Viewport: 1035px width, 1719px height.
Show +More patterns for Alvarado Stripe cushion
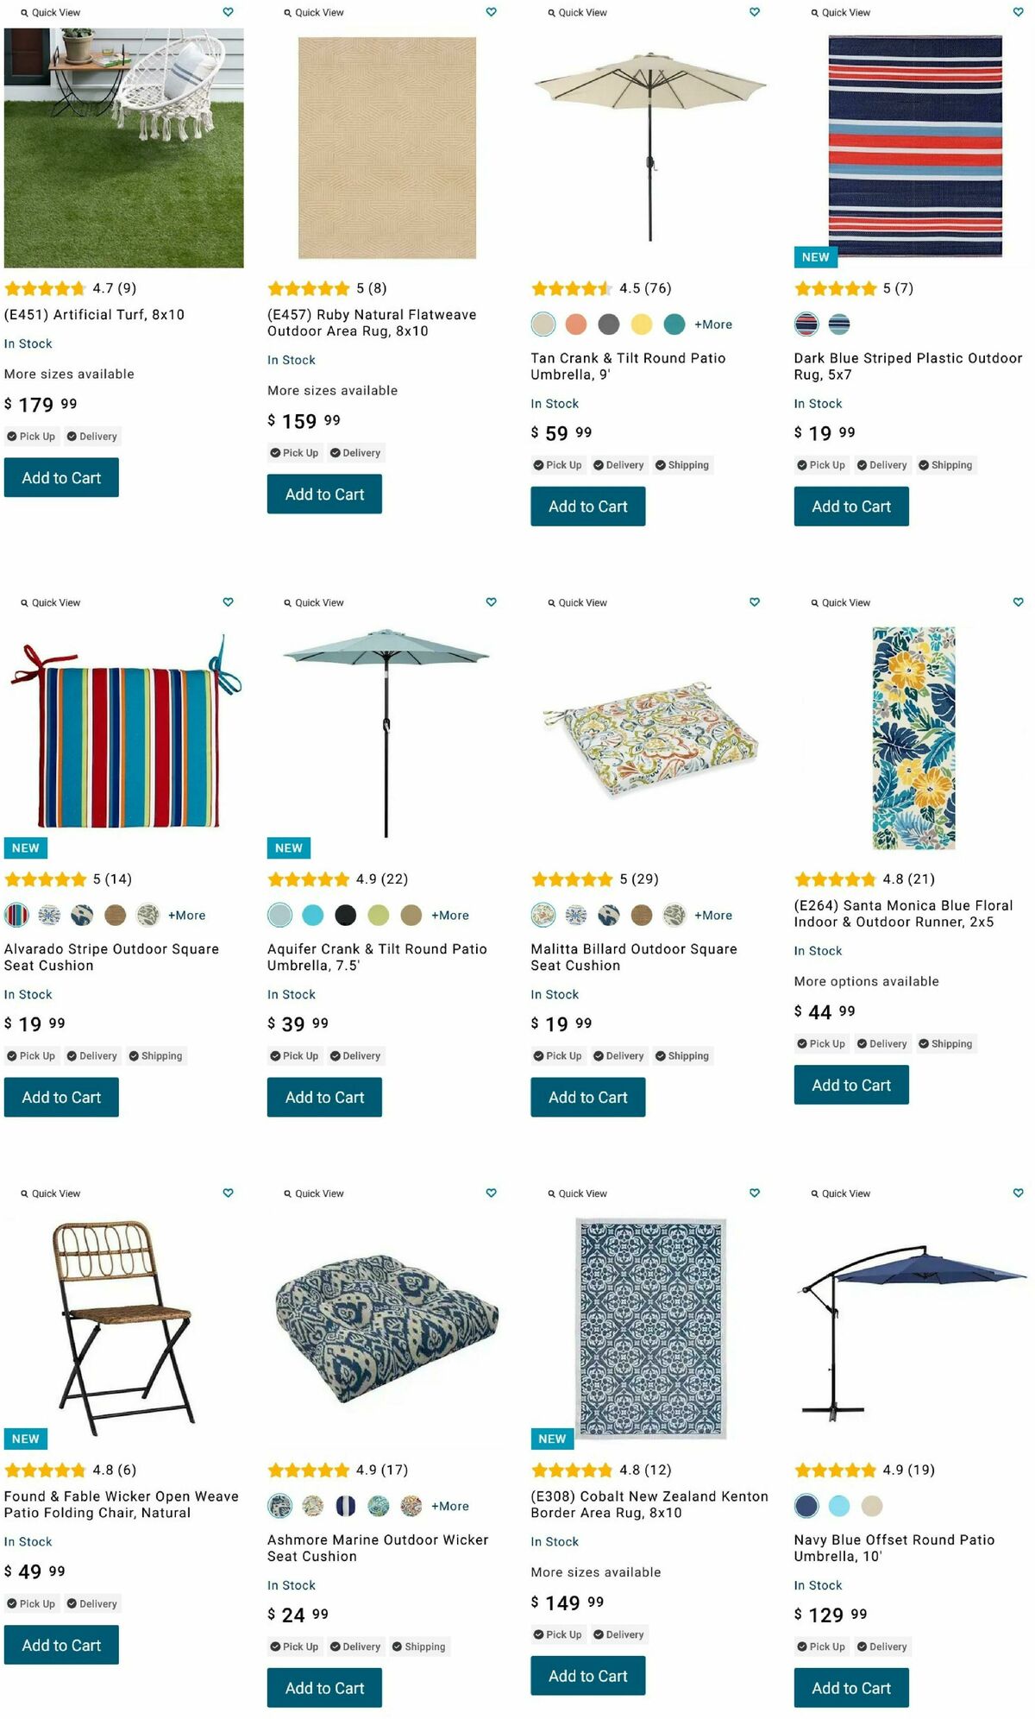[187, 916]
